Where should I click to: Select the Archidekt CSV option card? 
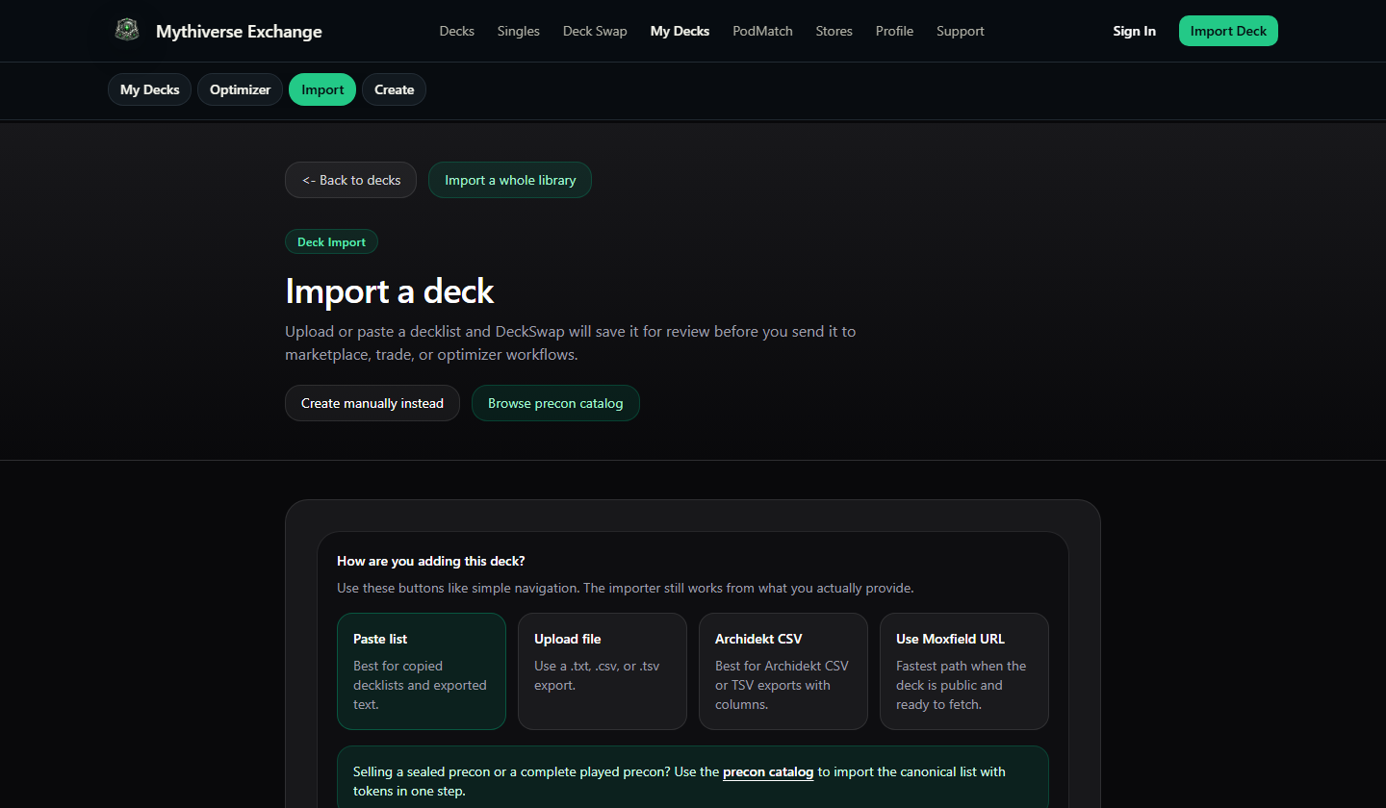pyautogui.click(x=783, y=671)
